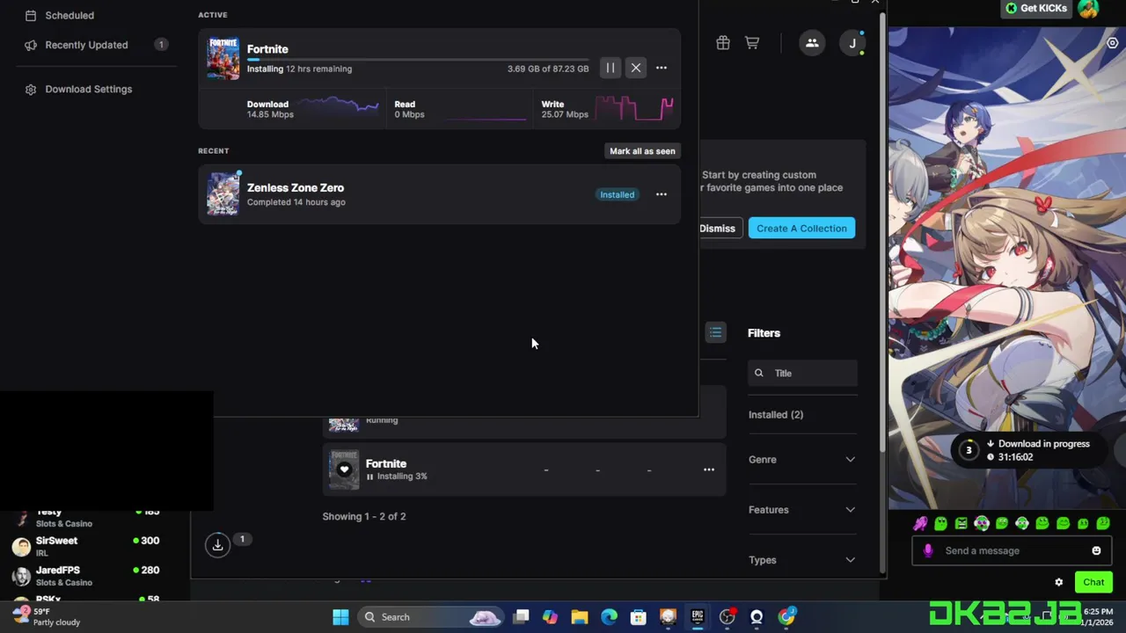This screenshot has height=633, width=1126.
Task: Click the Zenless Zone Zero cover thumbnail
Action: (x=223, y=193)
